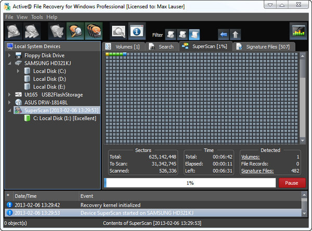Toggle the first Filter button

171,35
